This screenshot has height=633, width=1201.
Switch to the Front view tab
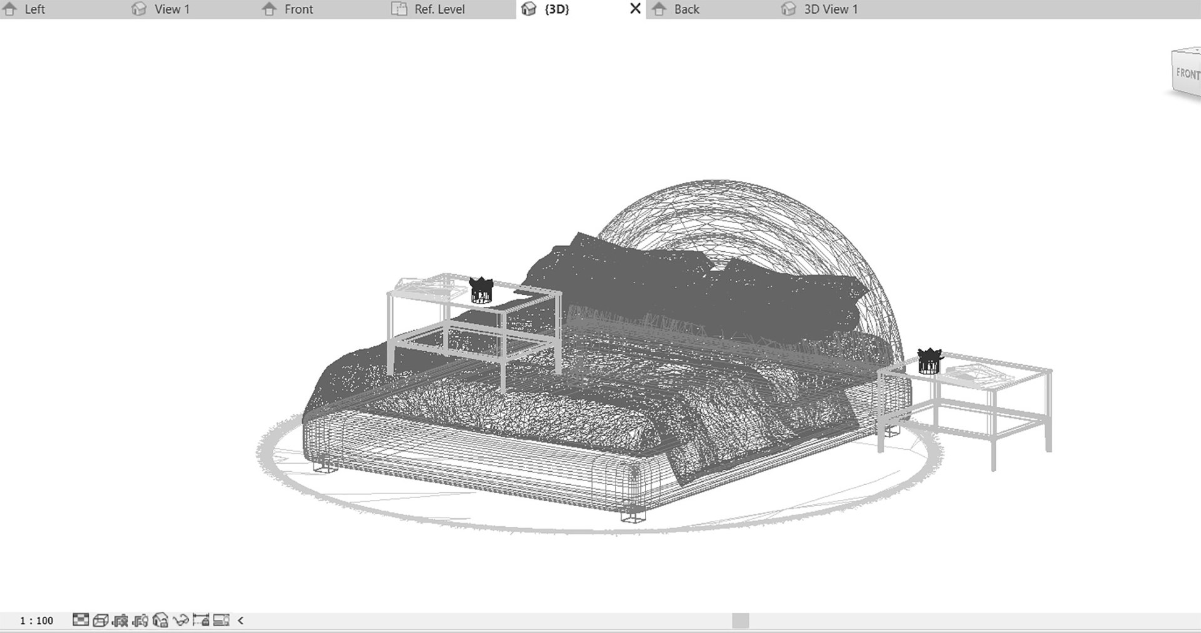(x=288, y=9)
